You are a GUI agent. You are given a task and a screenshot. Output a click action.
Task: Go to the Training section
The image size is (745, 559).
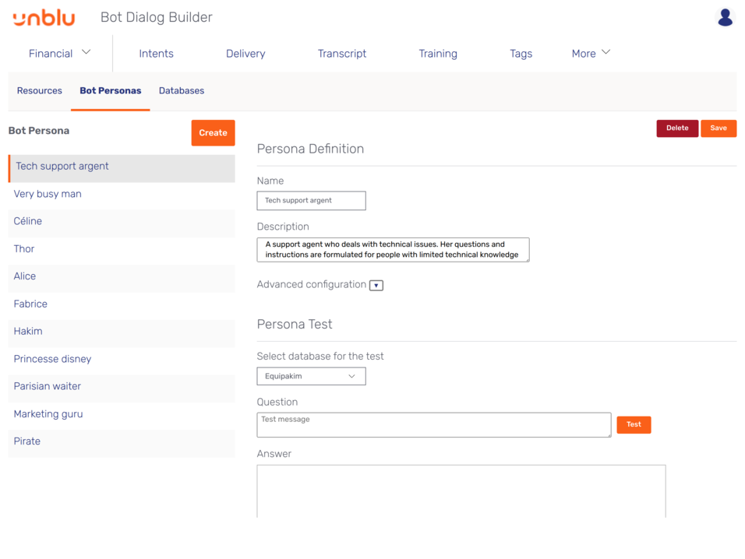[x=438, y=53]
